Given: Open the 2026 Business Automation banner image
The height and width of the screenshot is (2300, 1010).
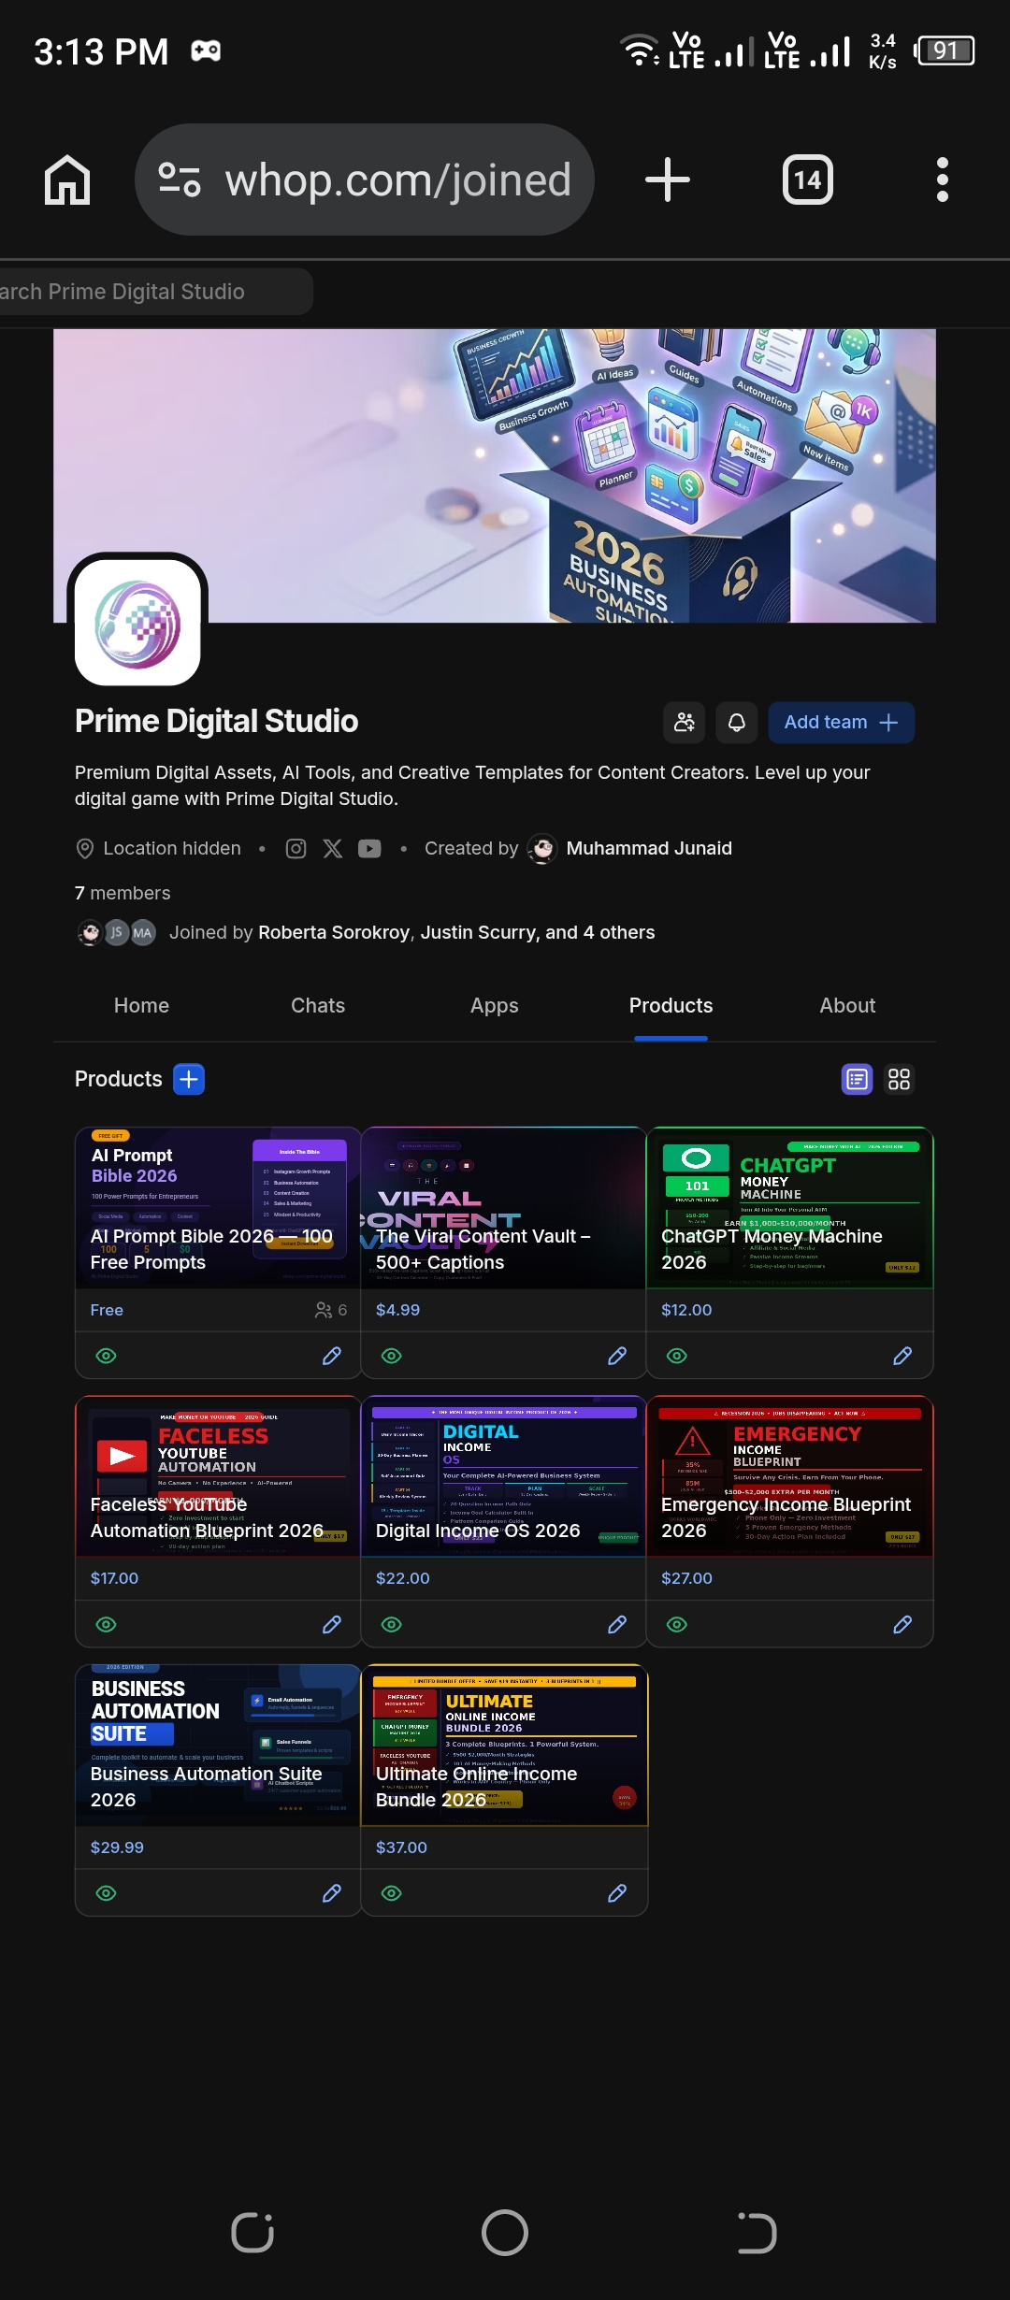Looking at the screenshot, I should tap(495, 475).
